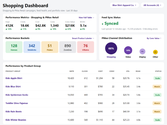This screenshot has height=125, width=167.
Task: Sort by the IMPR column header
Action: [71, 71]
